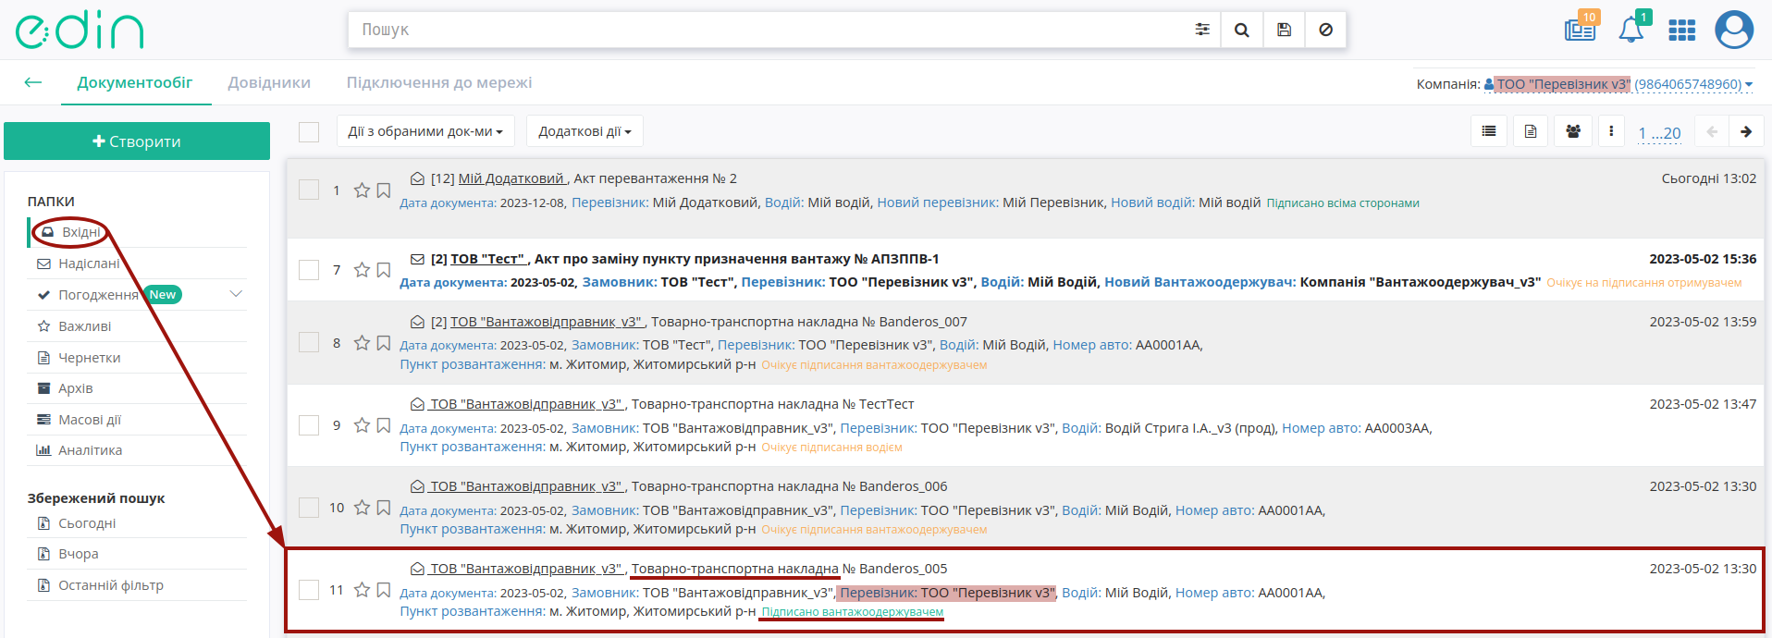Open search filter settings icon
This screenshot has width=1772, height=638.
click(1202, 30)
